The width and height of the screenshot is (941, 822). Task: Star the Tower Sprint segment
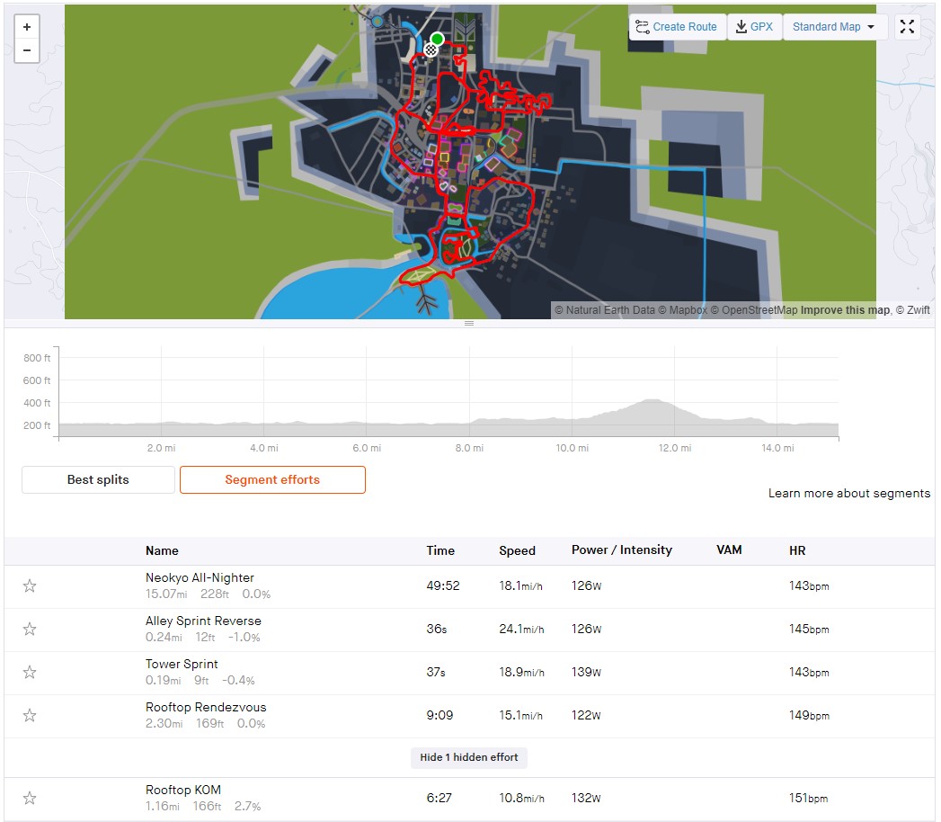30,673
